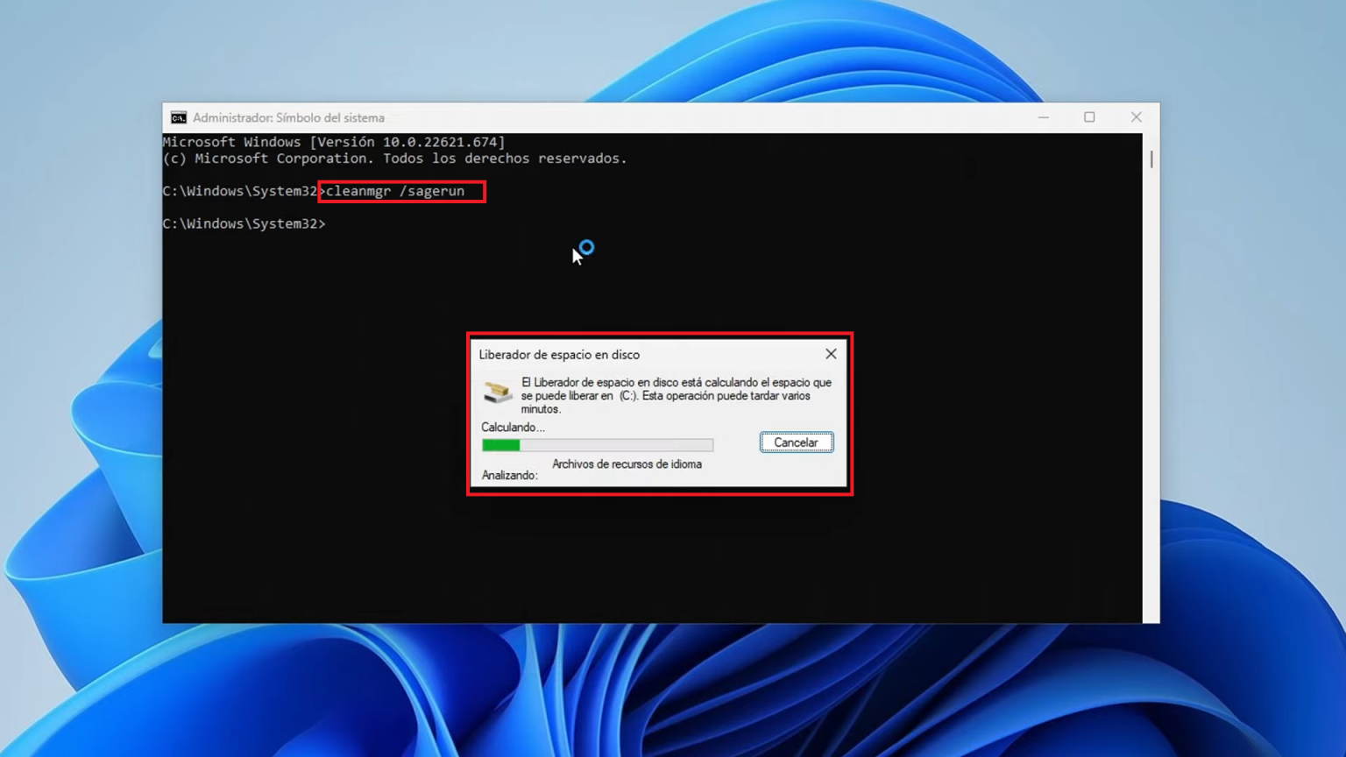Click the Disk Cleanup brush icon in the dialog
Image resolution: width=1346 pixels, height=757 pixels.
tap(497, 392)
